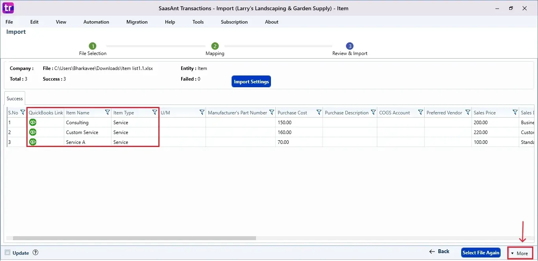
Task: Expand the More dropdown button
Action: 520,253
